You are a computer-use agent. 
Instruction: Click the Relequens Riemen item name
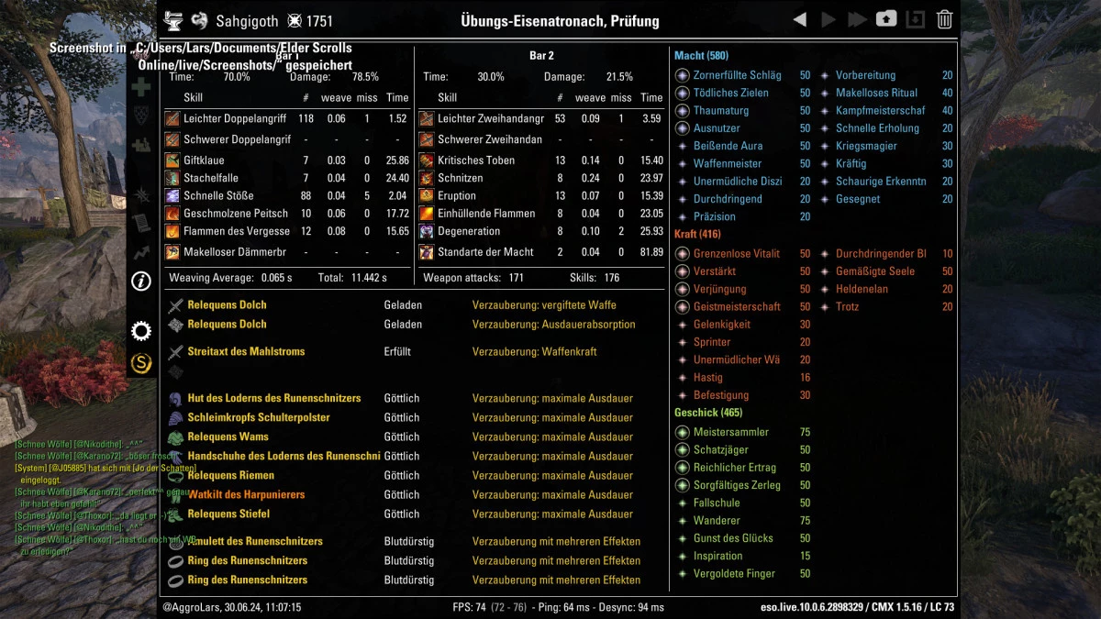[x=230, y=476]
